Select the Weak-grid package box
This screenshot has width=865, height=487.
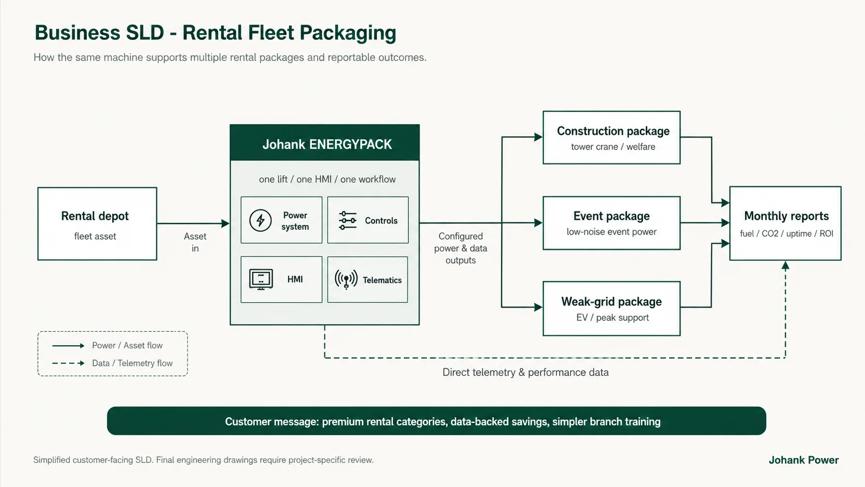pyautogui.click(x=612, y=308)
